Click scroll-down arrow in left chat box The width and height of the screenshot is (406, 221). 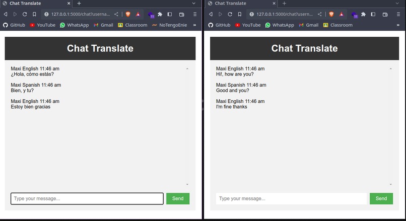click(x=187, y=184)
